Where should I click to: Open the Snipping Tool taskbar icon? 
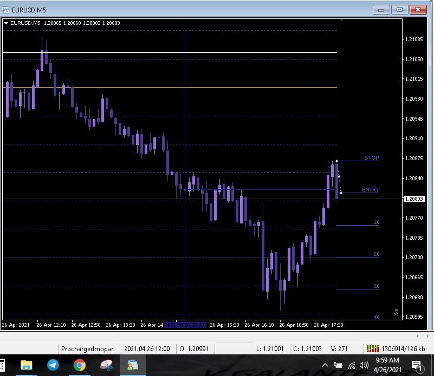coord(106,365)
